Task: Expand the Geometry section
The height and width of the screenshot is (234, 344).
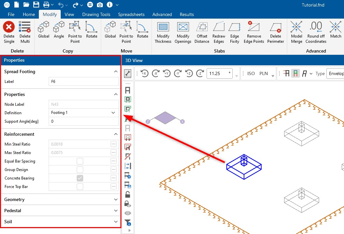Action: [x=61, y=199]
